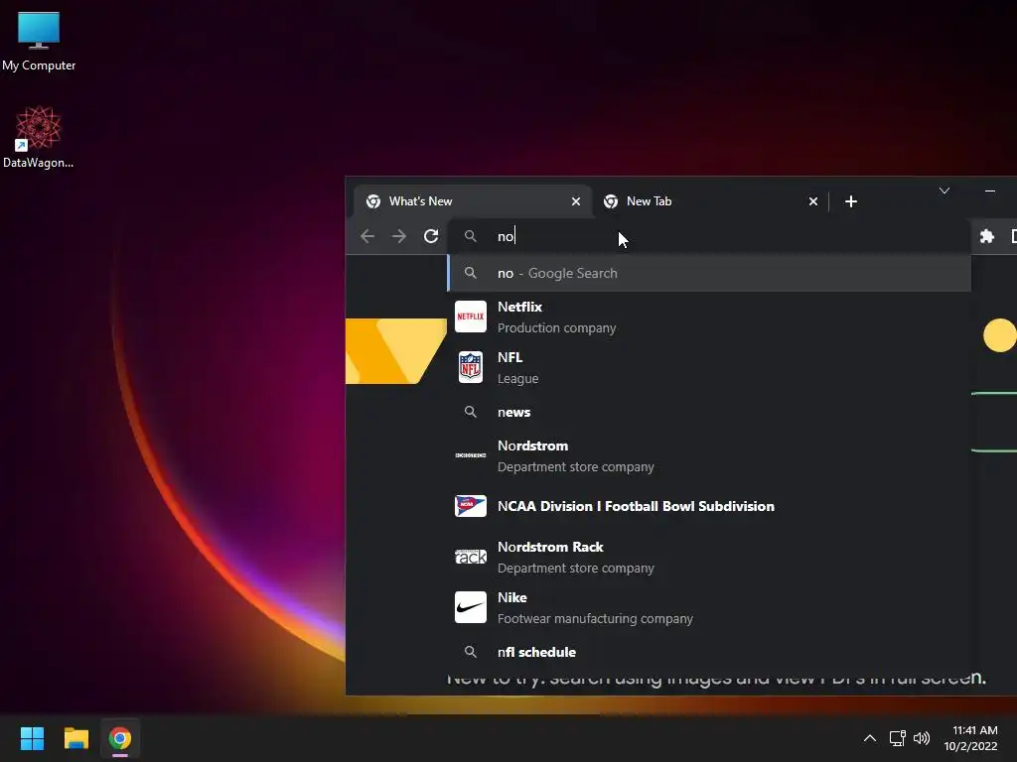
Task: Open the Extensions puzzle icon
Action: pyautogui.click(x=986, y=236)
